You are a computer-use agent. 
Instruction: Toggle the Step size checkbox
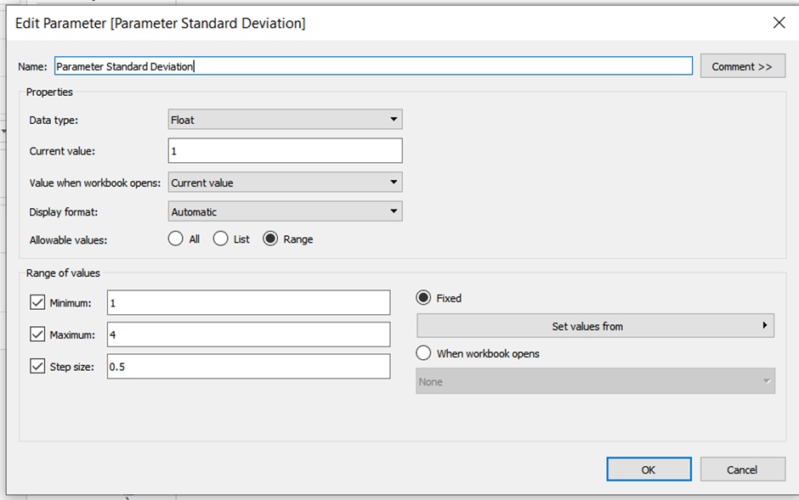37,366
